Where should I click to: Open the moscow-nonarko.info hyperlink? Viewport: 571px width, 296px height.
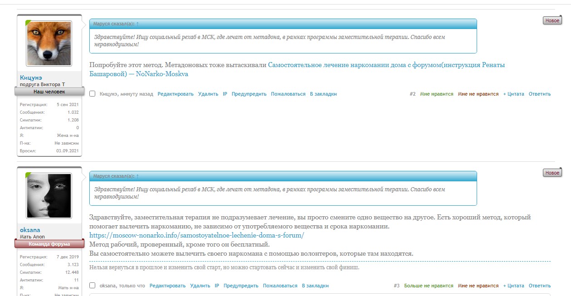[x=197, y=235]
